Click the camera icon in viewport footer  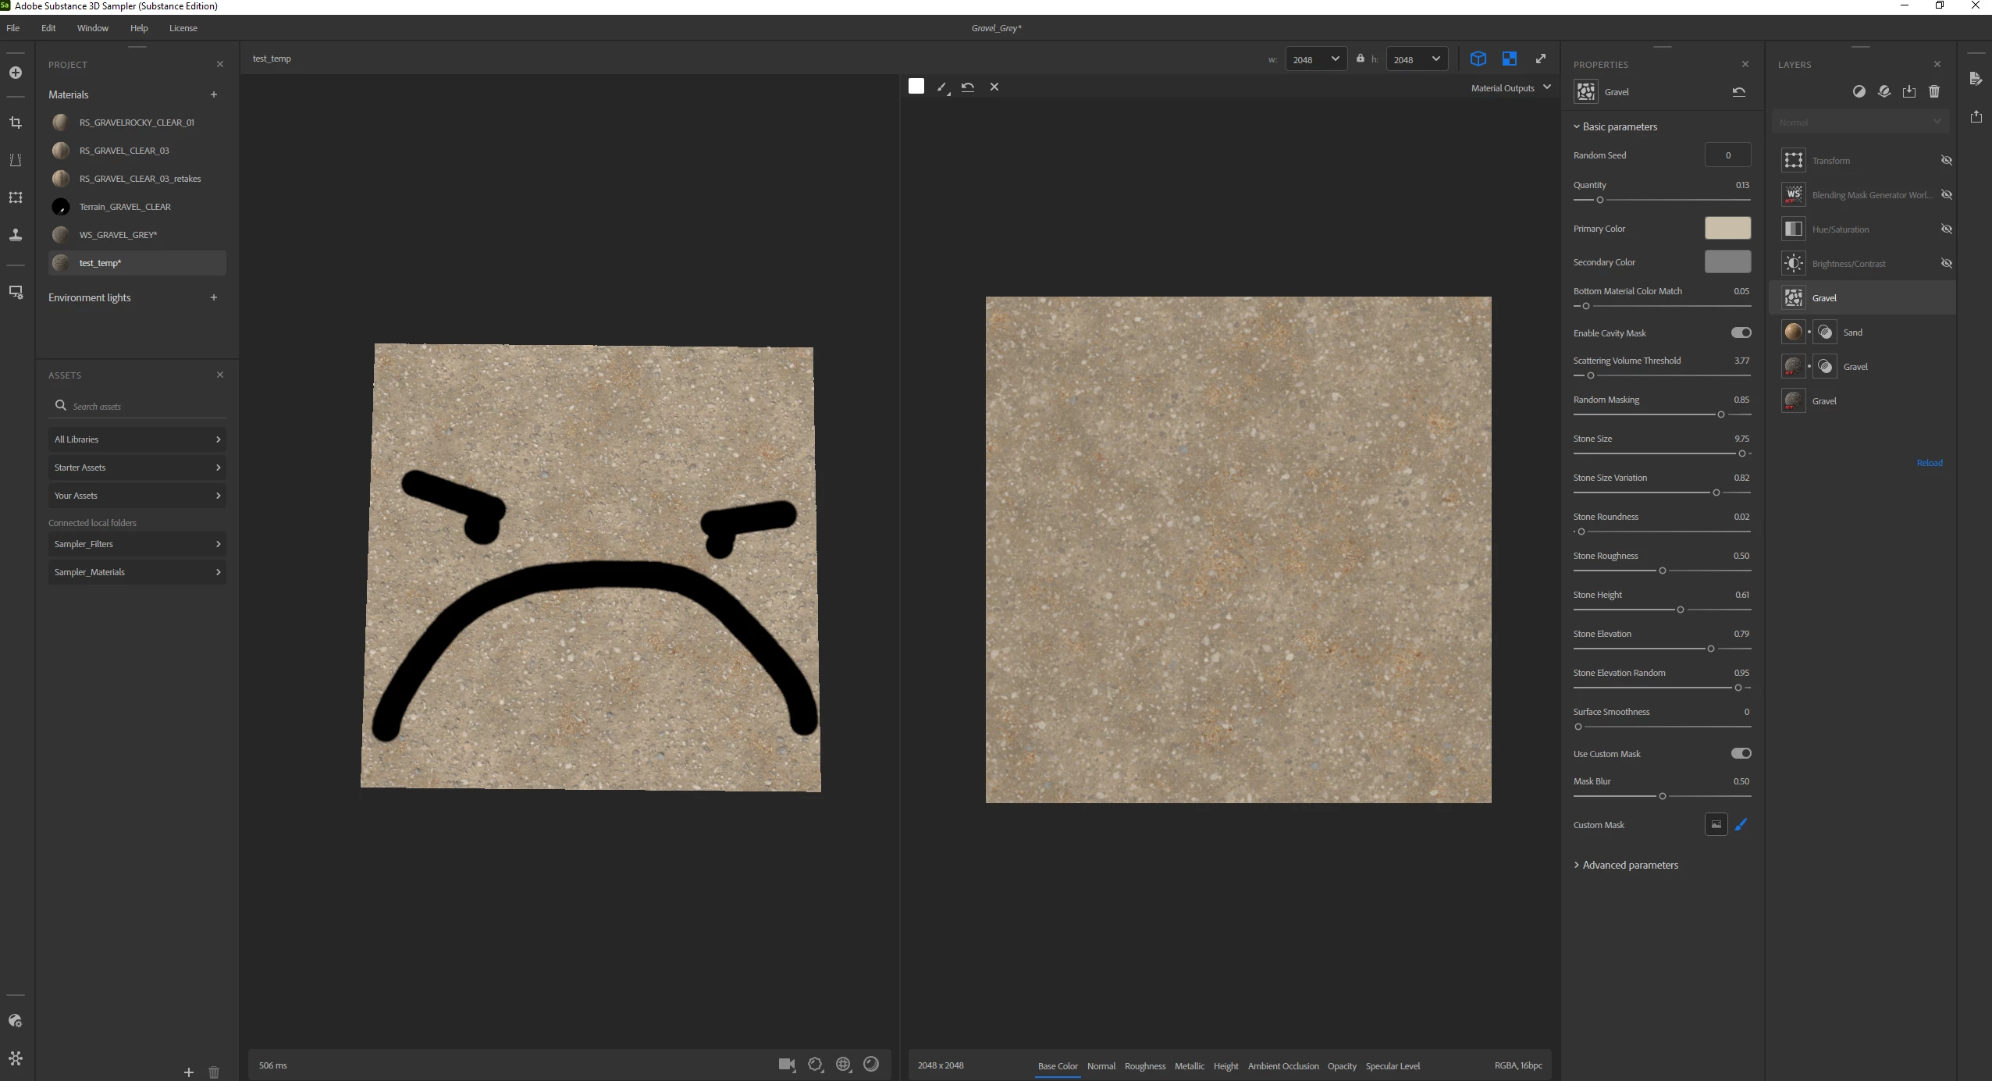786,1064
